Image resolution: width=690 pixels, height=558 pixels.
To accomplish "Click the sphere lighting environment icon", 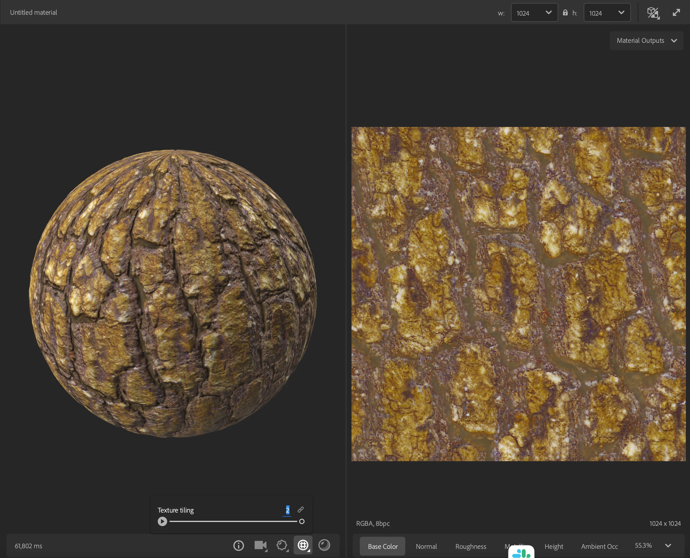I will [x=324, y=545].
